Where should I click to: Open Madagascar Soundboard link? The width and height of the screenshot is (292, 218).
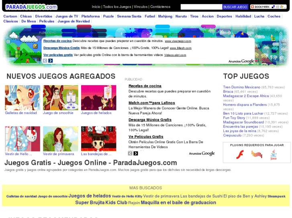click(x=243, y=122)
